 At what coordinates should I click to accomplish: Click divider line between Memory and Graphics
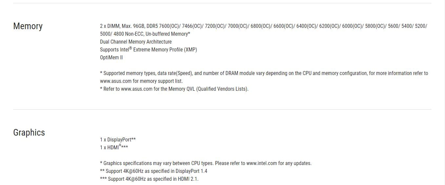(x=222, y=109)
